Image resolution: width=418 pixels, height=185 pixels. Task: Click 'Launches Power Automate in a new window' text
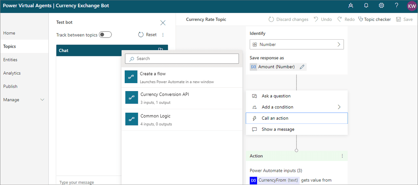pos(177,82)
